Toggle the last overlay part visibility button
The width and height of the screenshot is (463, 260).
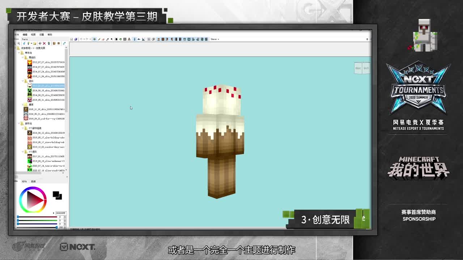[x=206, y=39]
